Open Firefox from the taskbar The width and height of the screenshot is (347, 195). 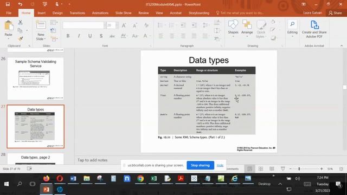46,179
